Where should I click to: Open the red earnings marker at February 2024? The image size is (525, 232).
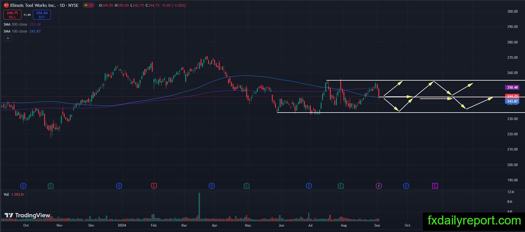coord(154,186)
